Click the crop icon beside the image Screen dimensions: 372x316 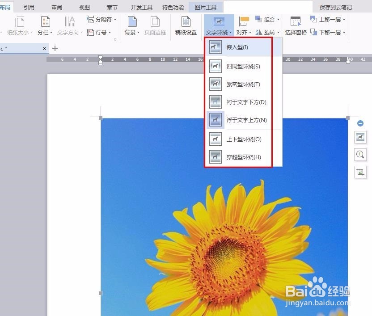pos(360,172)
